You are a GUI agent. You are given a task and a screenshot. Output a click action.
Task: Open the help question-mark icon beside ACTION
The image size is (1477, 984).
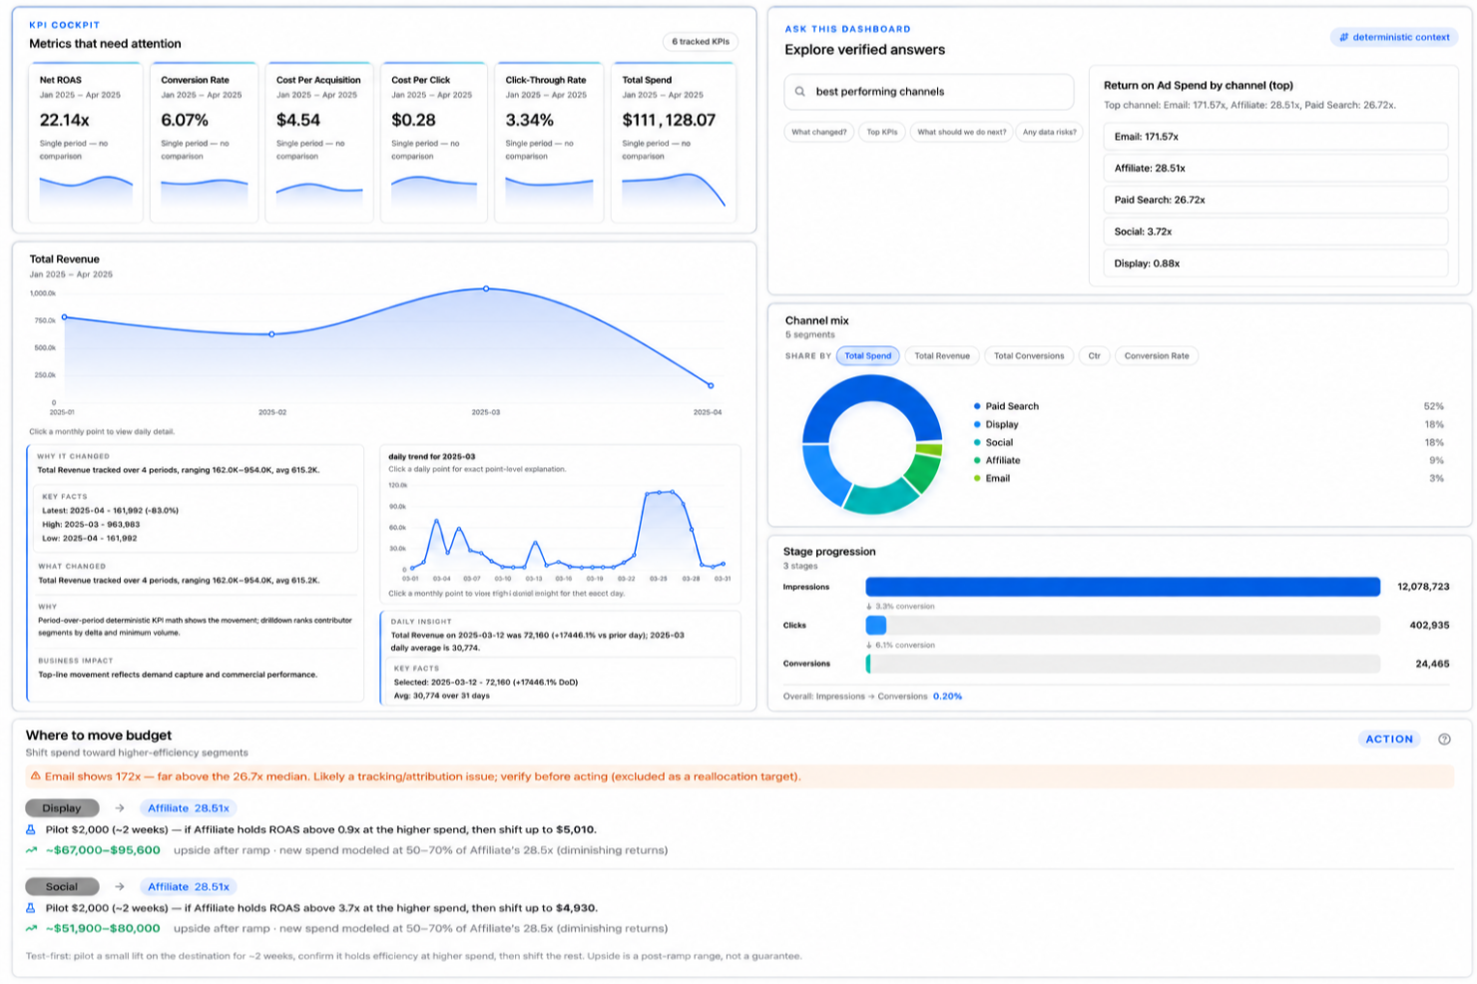click(1444, 739)
